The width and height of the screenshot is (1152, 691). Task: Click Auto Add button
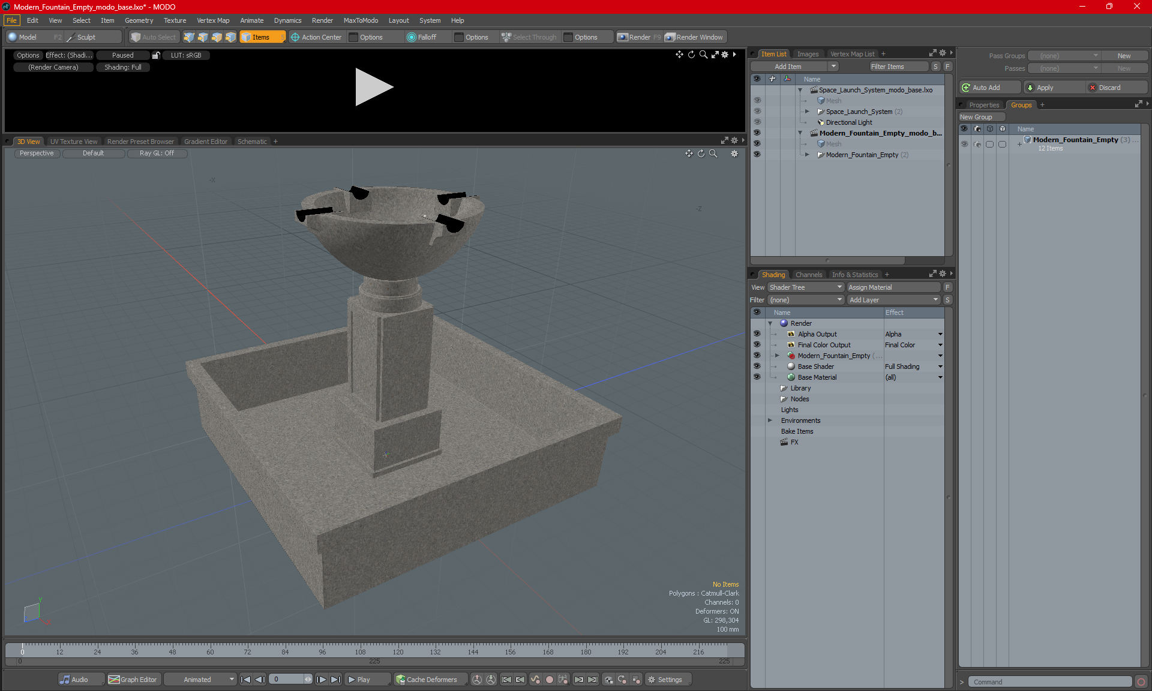[989, 88]
